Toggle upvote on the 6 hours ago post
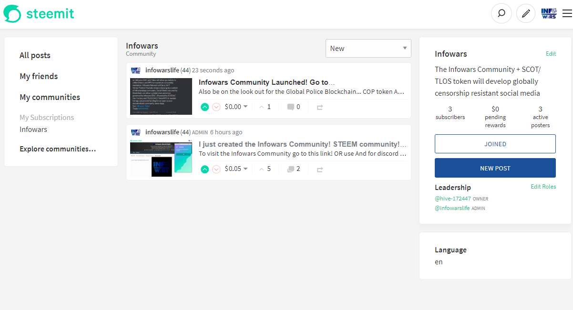Image resolution: width=573 pixels, height=310 pixels. click(x=205, y=169)
